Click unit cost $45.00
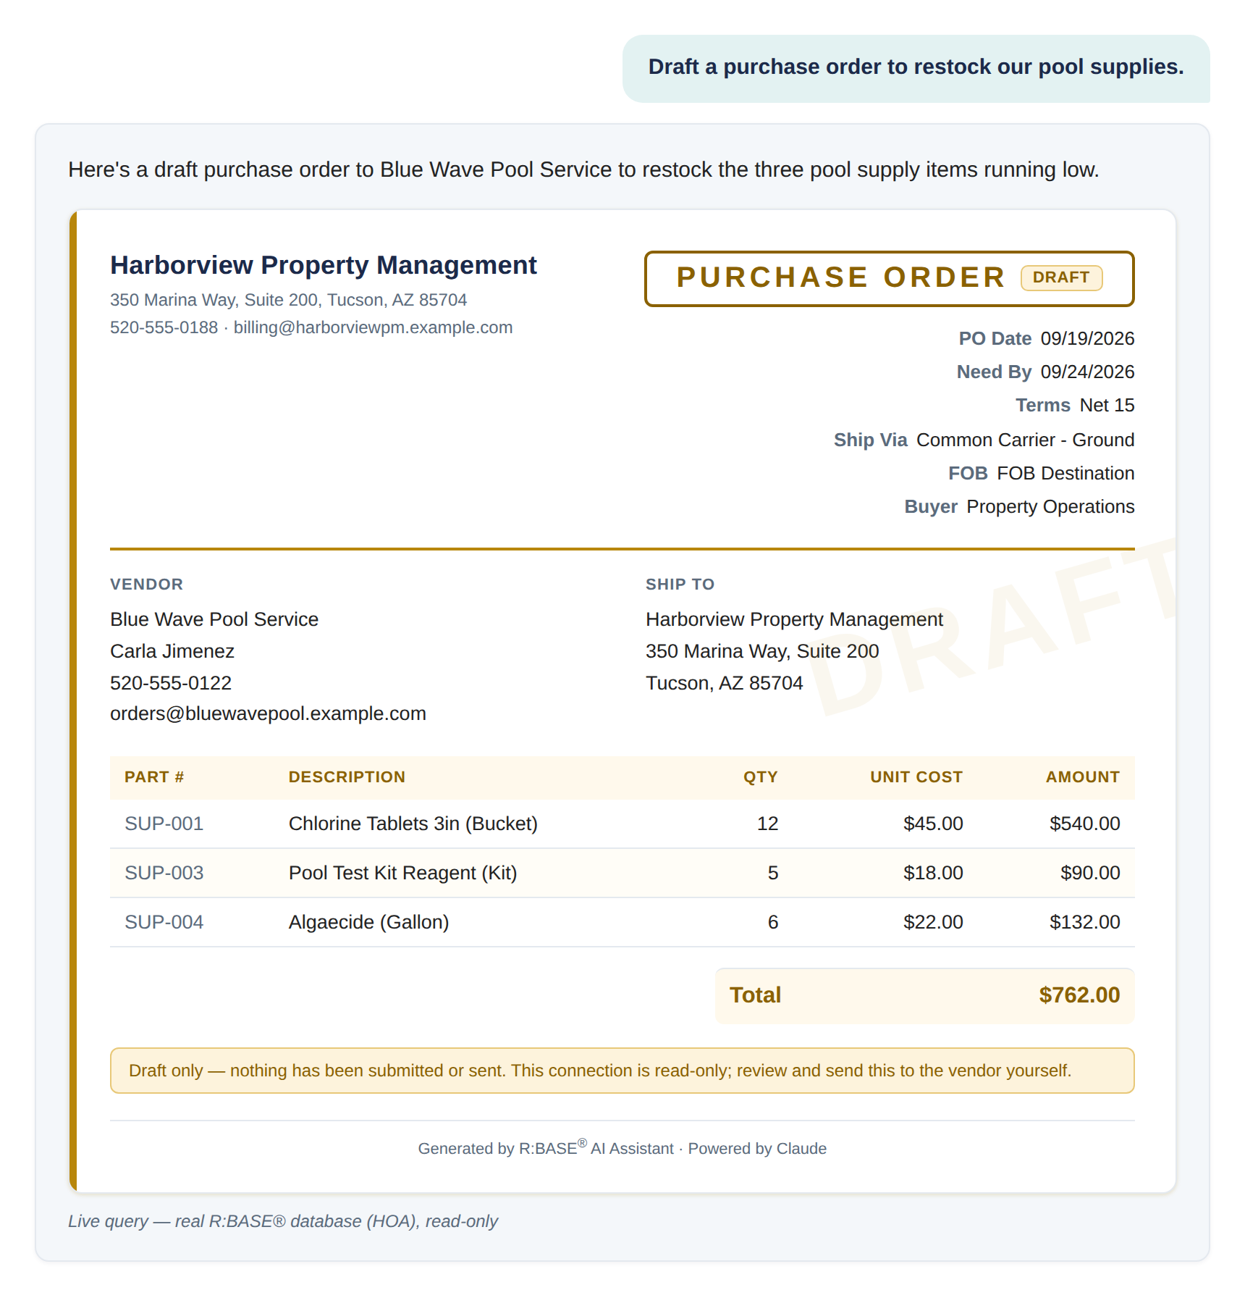 tap(933, 824)
